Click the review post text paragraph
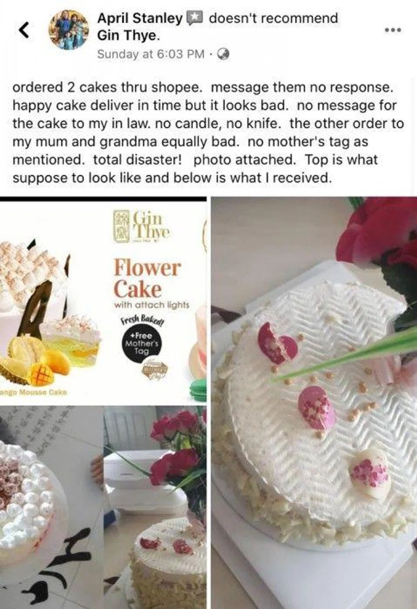 point(208,132)
